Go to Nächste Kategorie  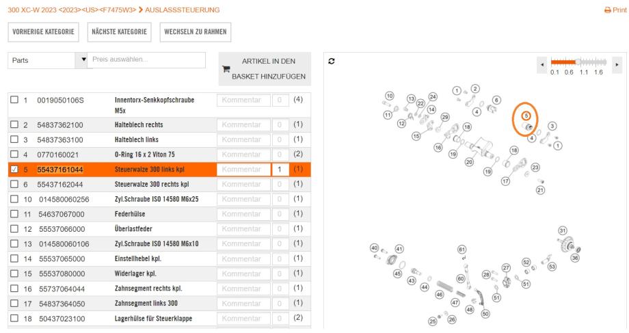pos(119,31)
